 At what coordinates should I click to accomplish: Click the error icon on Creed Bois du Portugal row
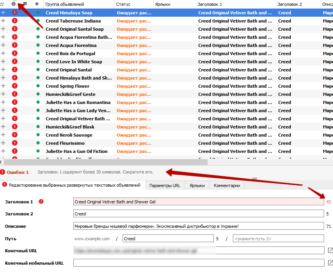pos(15,53)
